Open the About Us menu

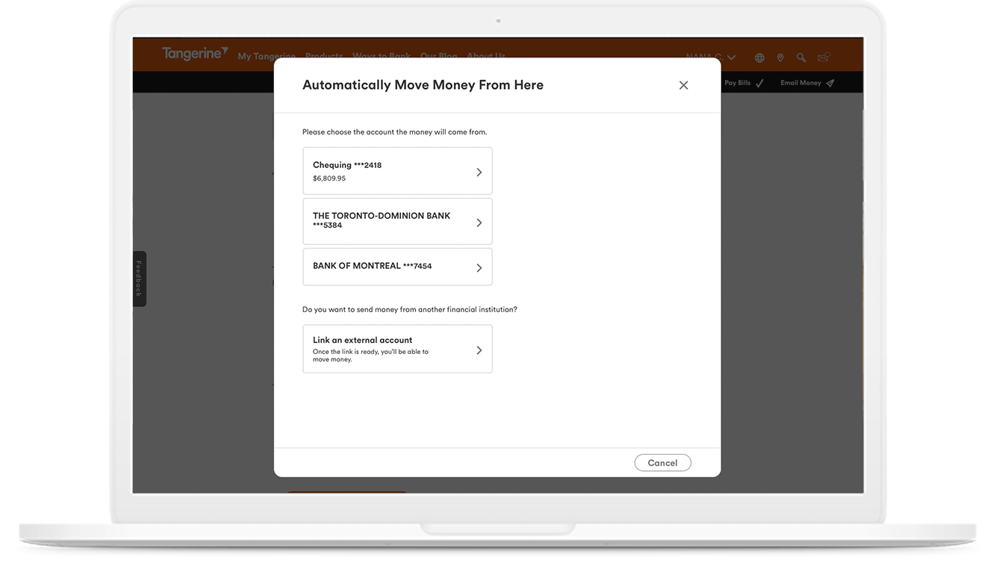[486, 56]
